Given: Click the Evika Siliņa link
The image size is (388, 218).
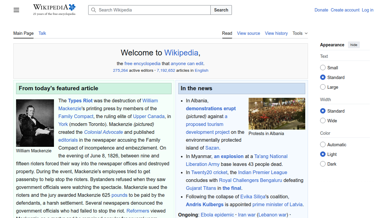Looking at the screenshot, I should click(x=253, y=197).
